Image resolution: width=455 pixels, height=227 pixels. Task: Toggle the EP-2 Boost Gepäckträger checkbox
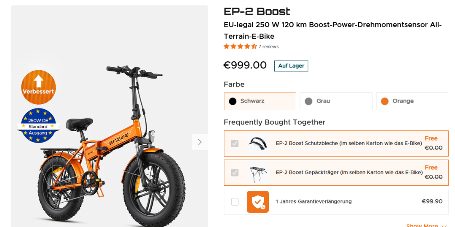coord(235,172)
